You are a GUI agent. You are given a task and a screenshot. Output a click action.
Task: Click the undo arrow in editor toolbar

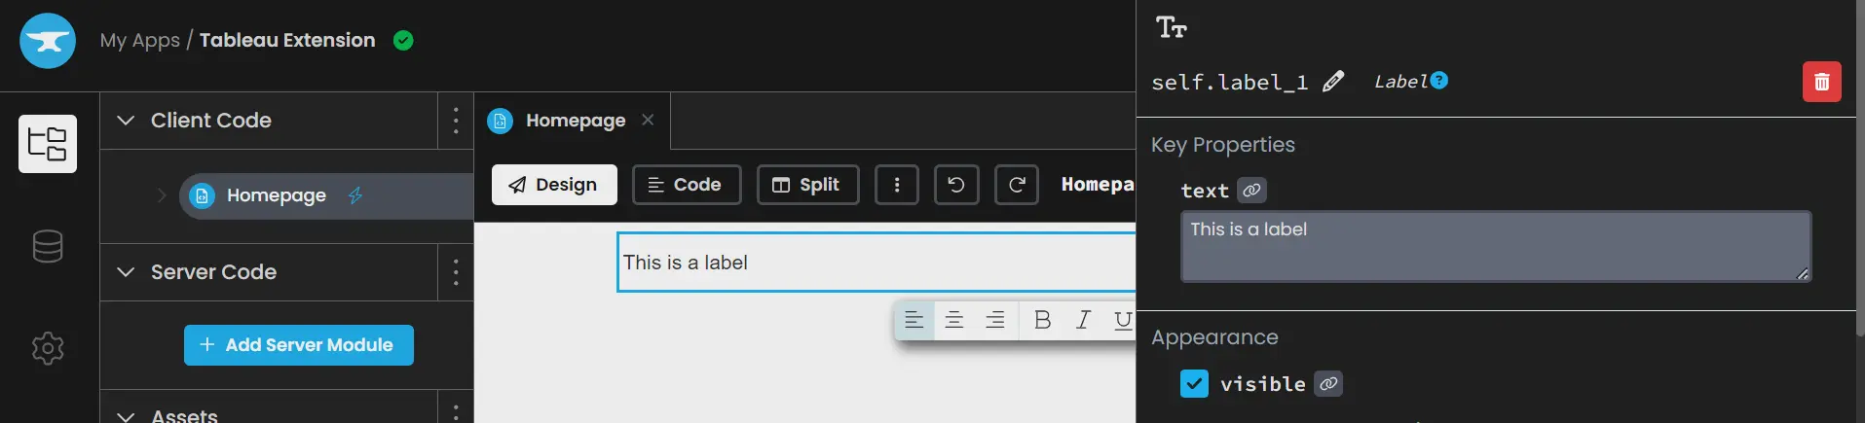click(956, 185)
